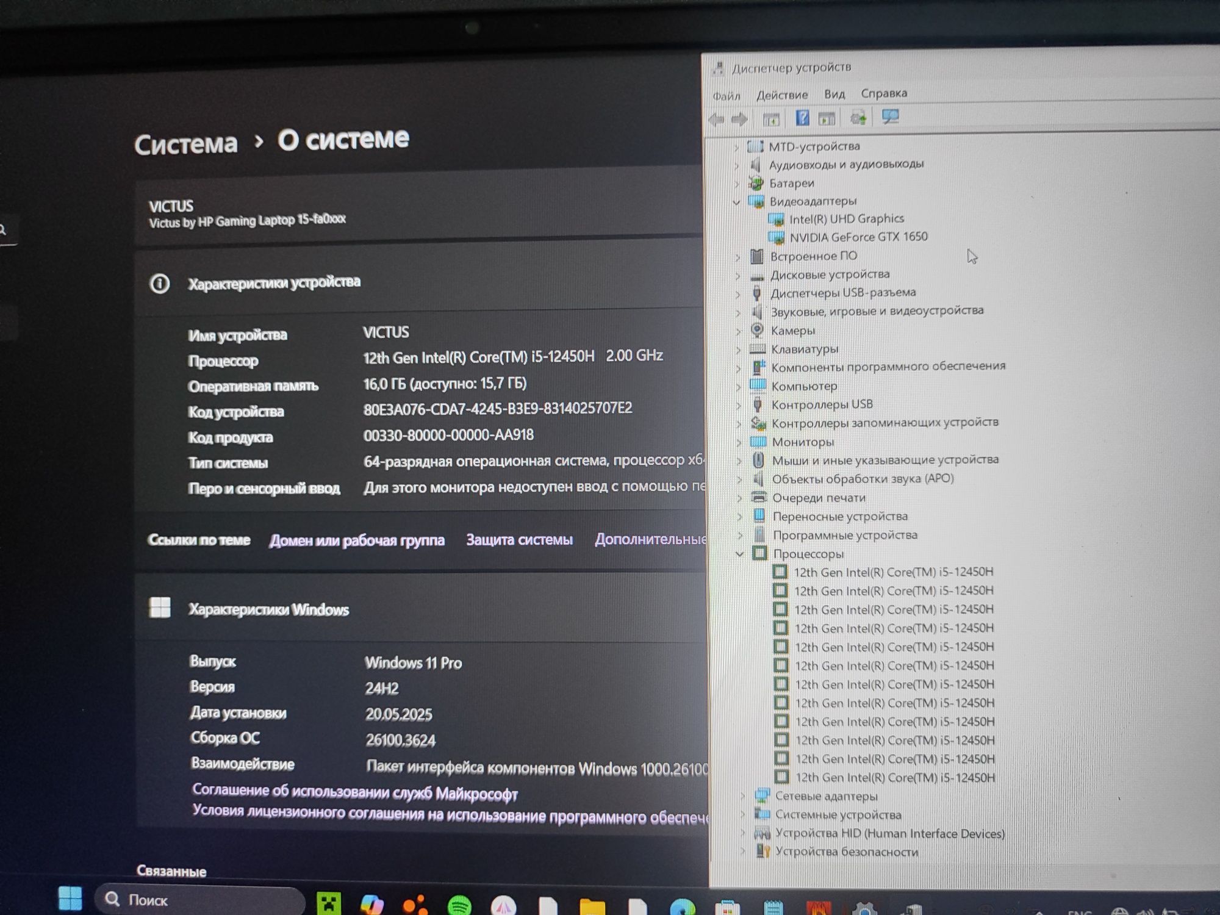The image size is (1220, 915).
Task: Select Устройства безопасности row
Action: (847, 852)
